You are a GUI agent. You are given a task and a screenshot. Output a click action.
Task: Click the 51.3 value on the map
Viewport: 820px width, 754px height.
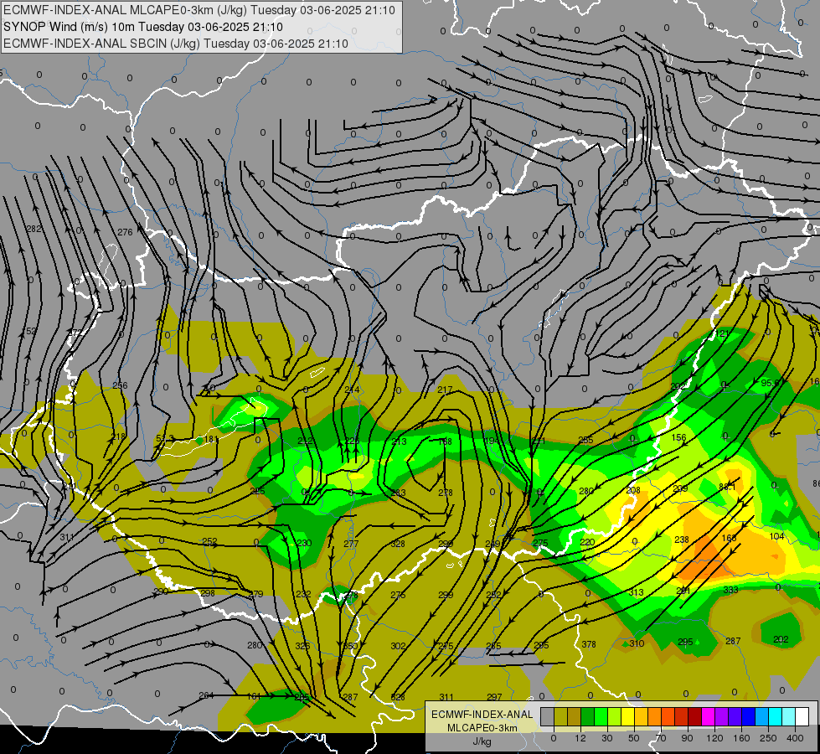165,438
